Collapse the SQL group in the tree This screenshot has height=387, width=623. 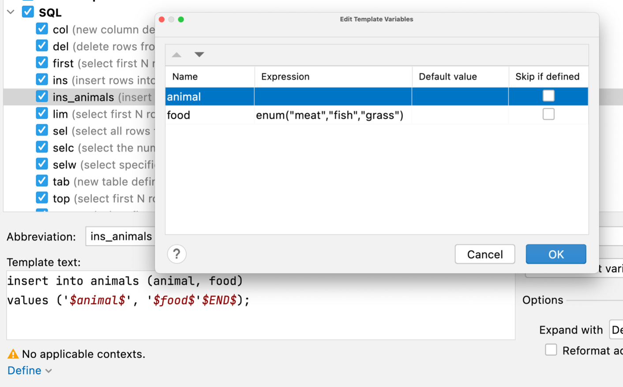click(11, 12)
